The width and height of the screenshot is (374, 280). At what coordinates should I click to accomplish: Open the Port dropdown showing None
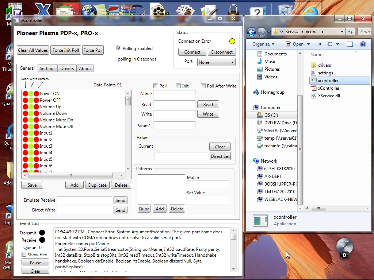(216, 62)
